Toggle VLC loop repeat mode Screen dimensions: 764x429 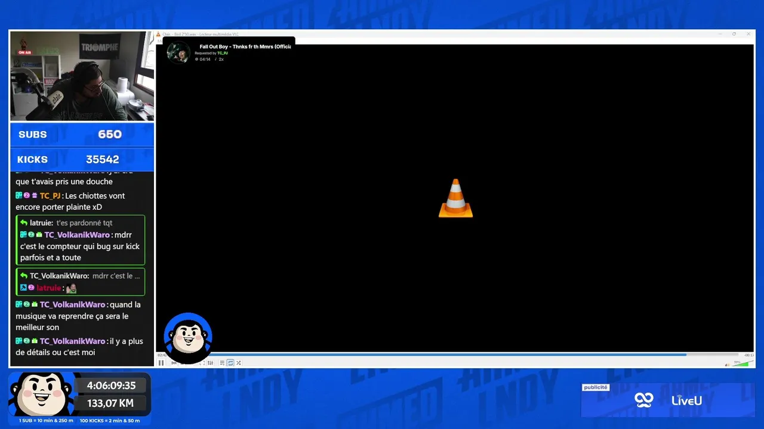coord(230,363)
